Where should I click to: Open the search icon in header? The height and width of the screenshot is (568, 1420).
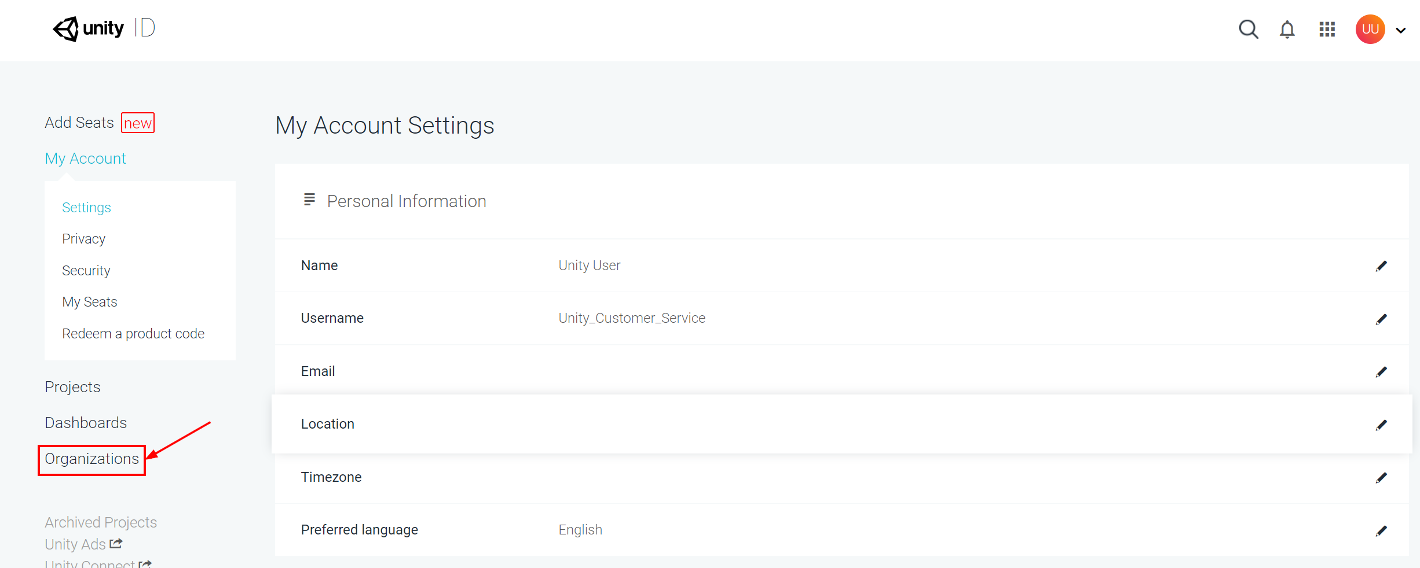(1249, 29)
